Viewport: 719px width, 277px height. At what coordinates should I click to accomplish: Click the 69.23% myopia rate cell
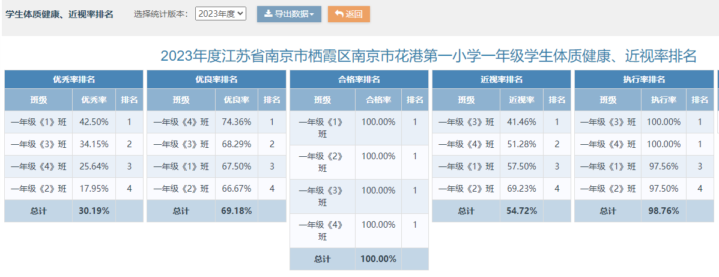pyautogui.click(x=522, y=189)
